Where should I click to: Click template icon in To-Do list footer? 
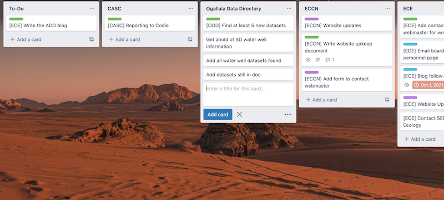click(x=91, y=39)
